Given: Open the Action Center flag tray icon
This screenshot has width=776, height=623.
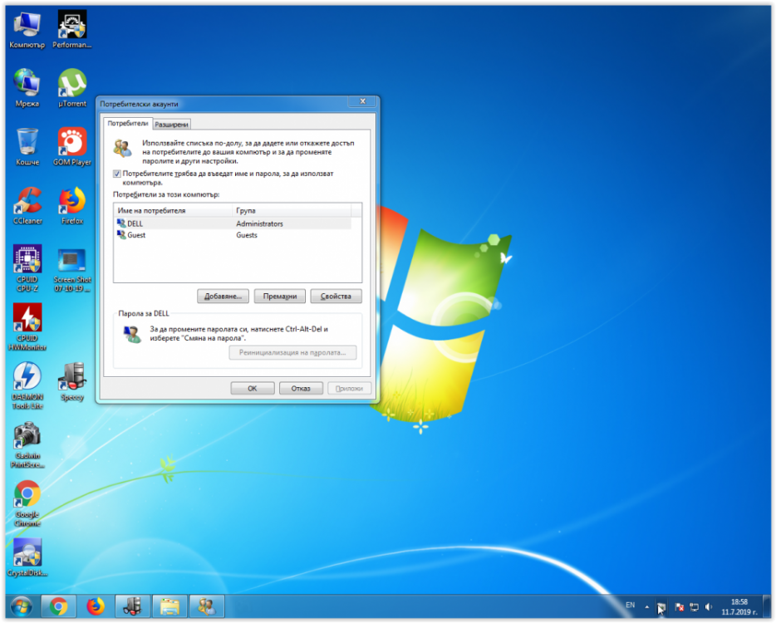Looking at the screenshot, I should coord(680,607).
